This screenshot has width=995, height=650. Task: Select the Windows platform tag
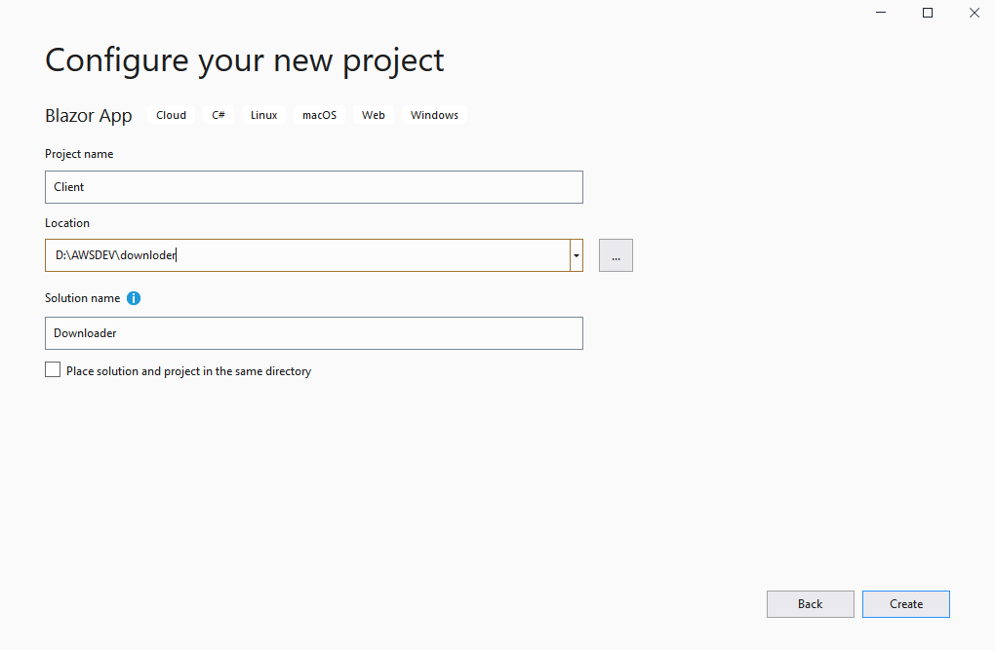tap(433, 114)
